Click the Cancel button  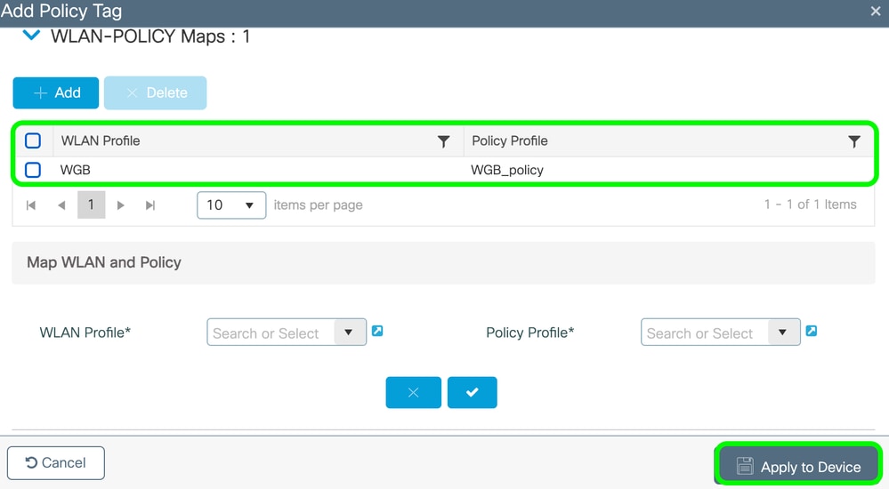(55, 463)
